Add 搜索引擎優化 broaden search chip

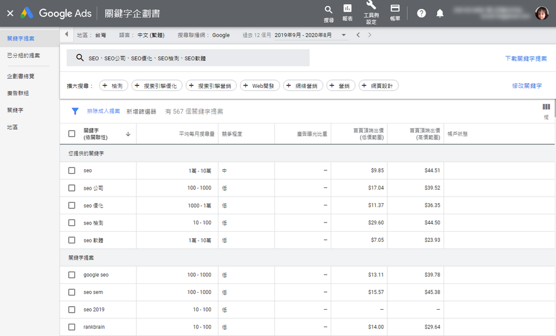coord(157,85)
